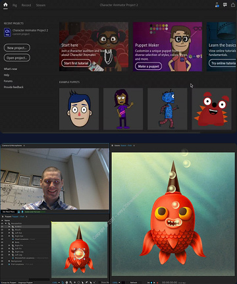This screenshot has height=284, width=237.
Task: Open Camera & Microphone panel menu
Action: click(24, 146)
